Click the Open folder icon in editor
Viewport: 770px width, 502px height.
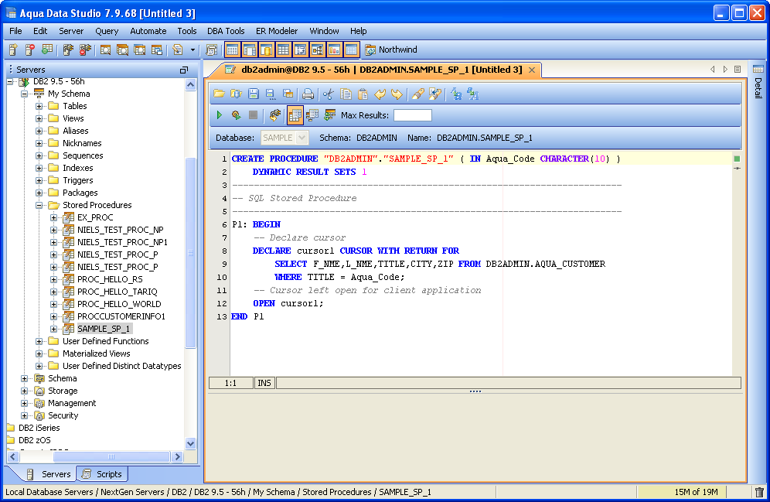pyautogui.click(x=219, y=94)
